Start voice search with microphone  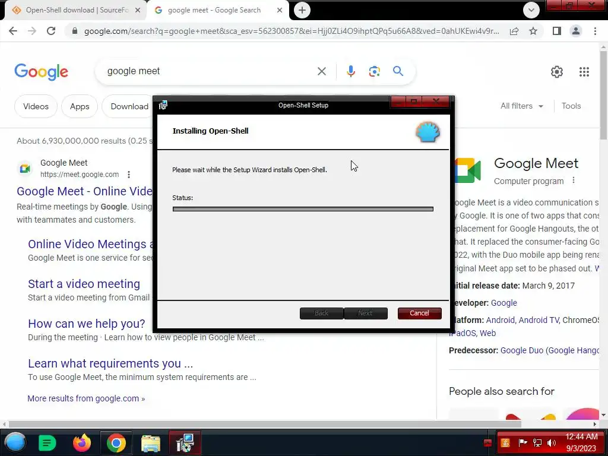coord(350,71)
